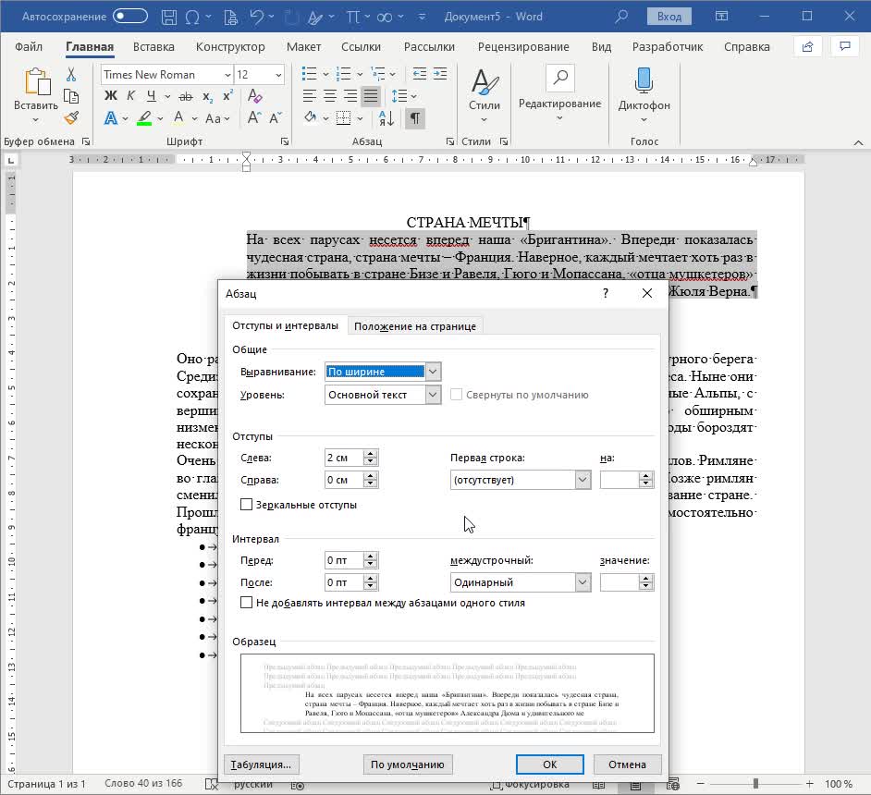Toggle the AutoSave switch
The height and width of the screenshot is (795, 871).
130,16
